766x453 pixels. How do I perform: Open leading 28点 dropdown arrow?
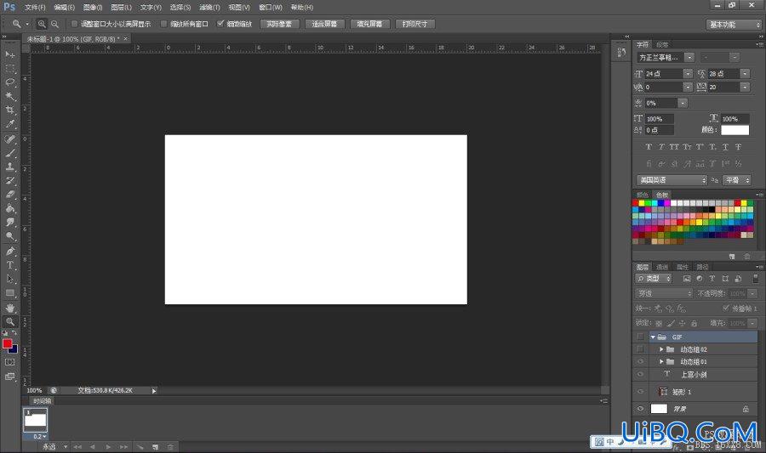[745, 74]
